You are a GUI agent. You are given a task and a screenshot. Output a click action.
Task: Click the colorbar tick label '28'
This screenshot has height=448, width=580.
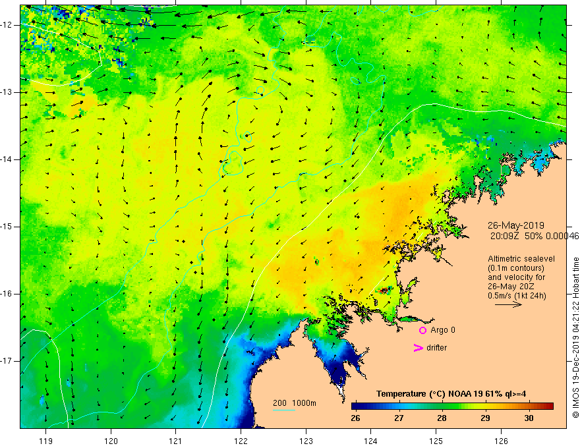pyautogui.click(x=442, y=418)
